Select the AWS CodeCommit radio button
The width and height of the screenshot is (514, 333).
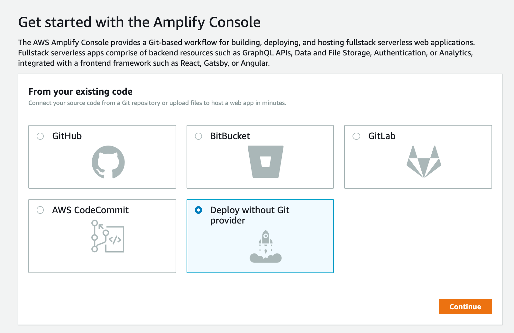(x=40, y=210)
